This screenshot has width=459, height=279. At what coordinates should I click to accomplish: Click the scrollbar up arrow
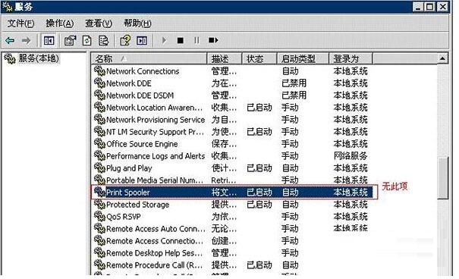point(442,58)
